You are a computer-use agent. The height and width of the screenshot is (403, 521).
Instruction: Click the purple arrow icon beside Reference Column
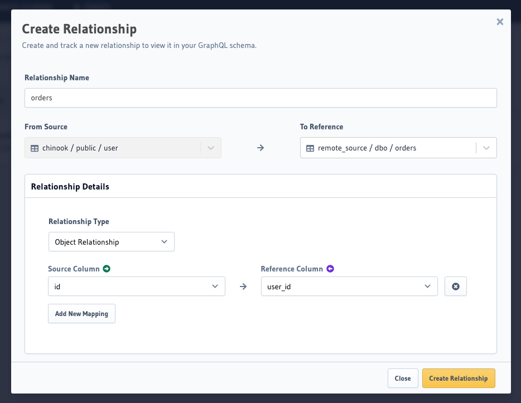click(x=330, y=268)
